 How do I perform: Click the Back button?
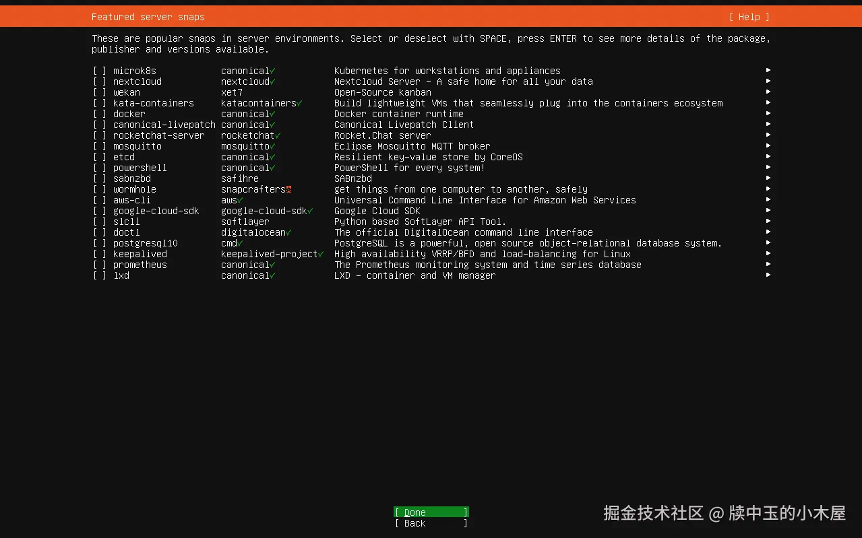click(431, 523)
